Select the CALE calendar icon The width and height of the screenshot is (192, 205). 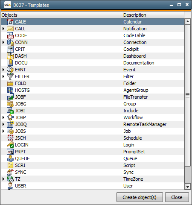[x=10, y=22]
